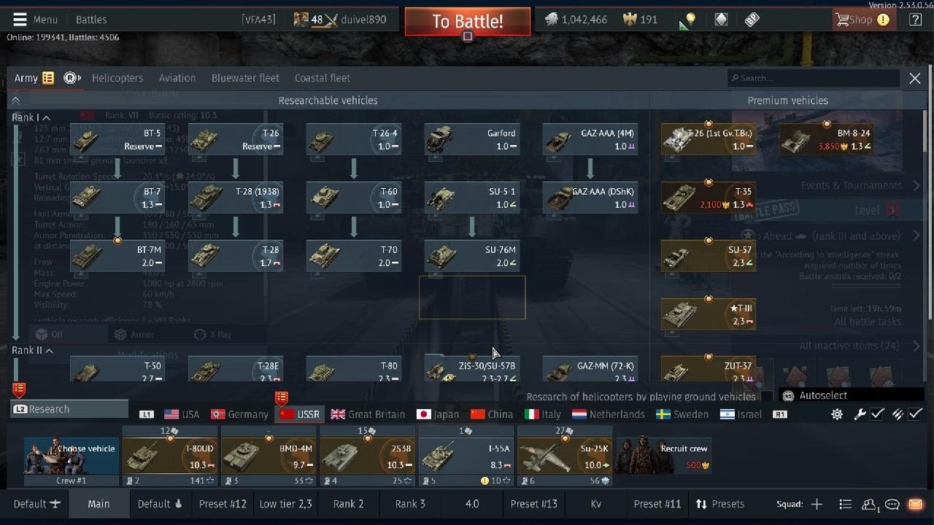This screenshot has width=934, height=525.
Task: Switch to the Aviation tab
Action: 177,78
